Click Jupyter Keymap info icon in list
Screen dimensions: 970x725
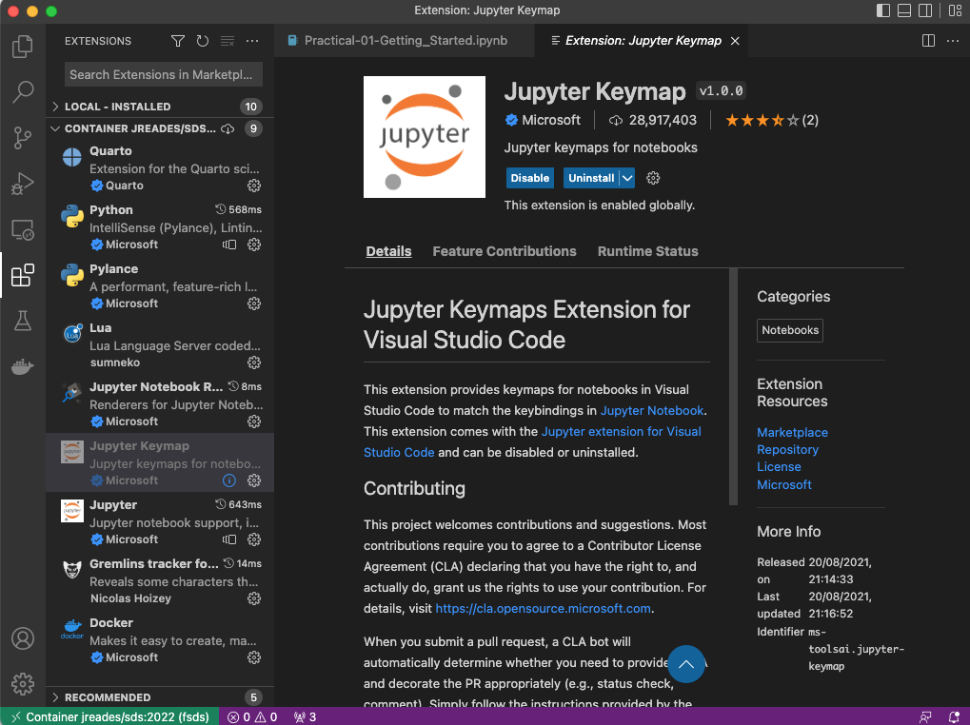(228, 480)
